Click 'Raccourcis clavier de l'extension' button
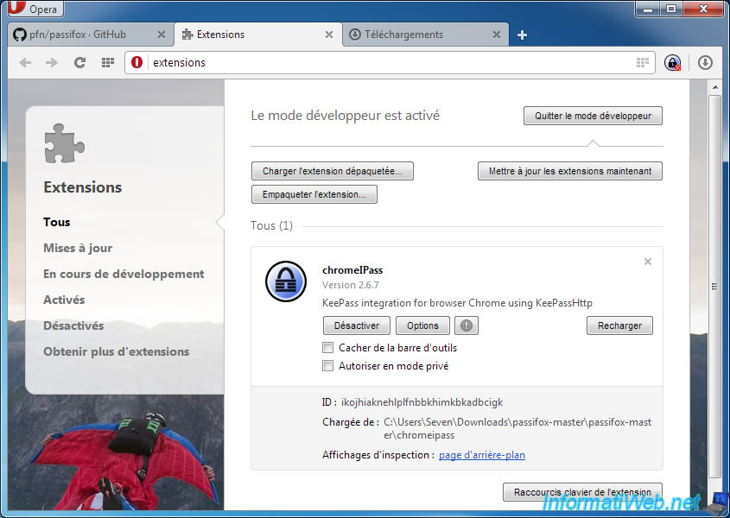Viewport: 730px width, 518px height. click(582, 492)
